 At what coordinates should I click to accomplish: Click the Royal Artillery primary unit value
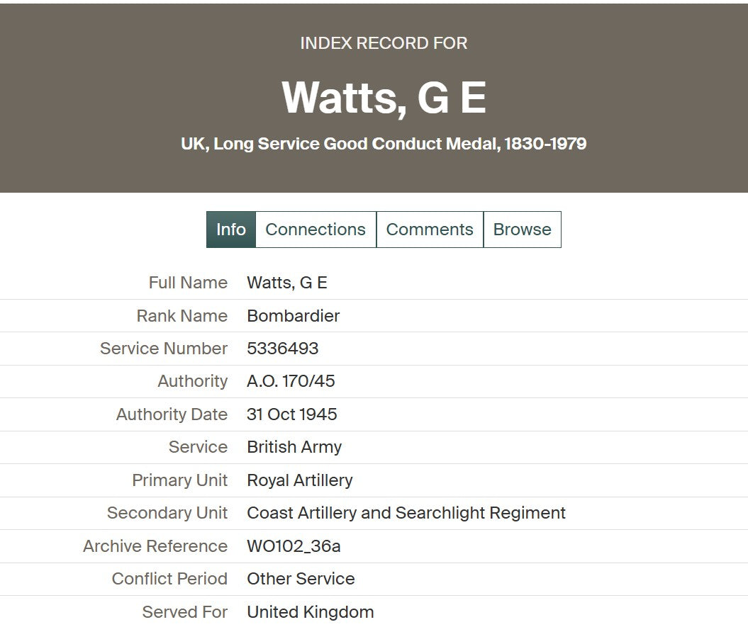click(300, 480)
